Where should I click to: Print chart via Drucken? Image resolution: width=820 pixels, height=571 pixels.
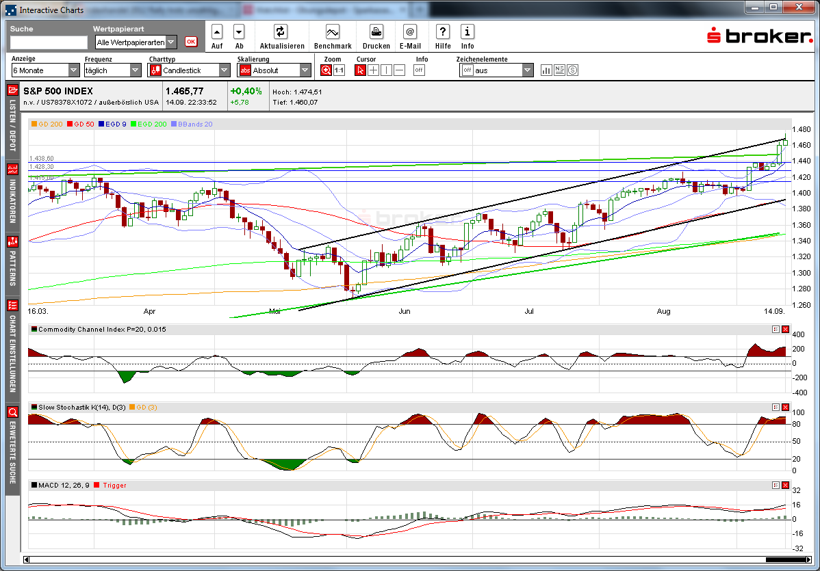376,32
